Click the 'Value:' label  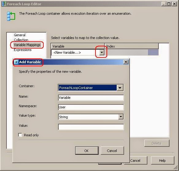[x=23, y=126]
